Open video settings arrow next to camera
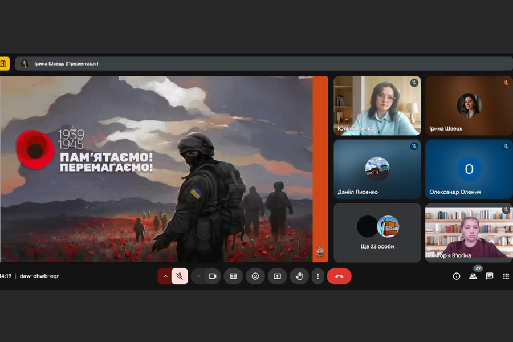Screen dimensions: 513x342 point(198,276)
